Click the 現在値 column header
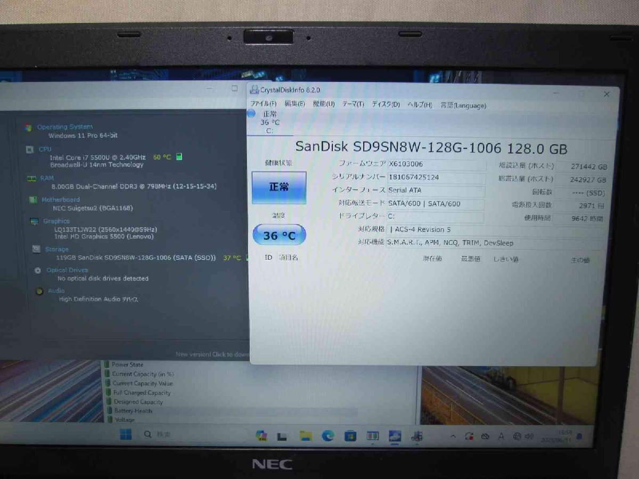This screenshot has width=639, height=479. coord(432,259)
